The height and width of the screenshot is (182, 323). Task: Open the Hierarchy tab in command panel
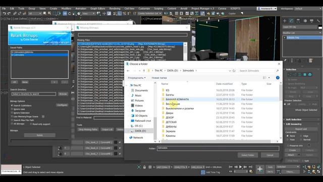[298, 21]
